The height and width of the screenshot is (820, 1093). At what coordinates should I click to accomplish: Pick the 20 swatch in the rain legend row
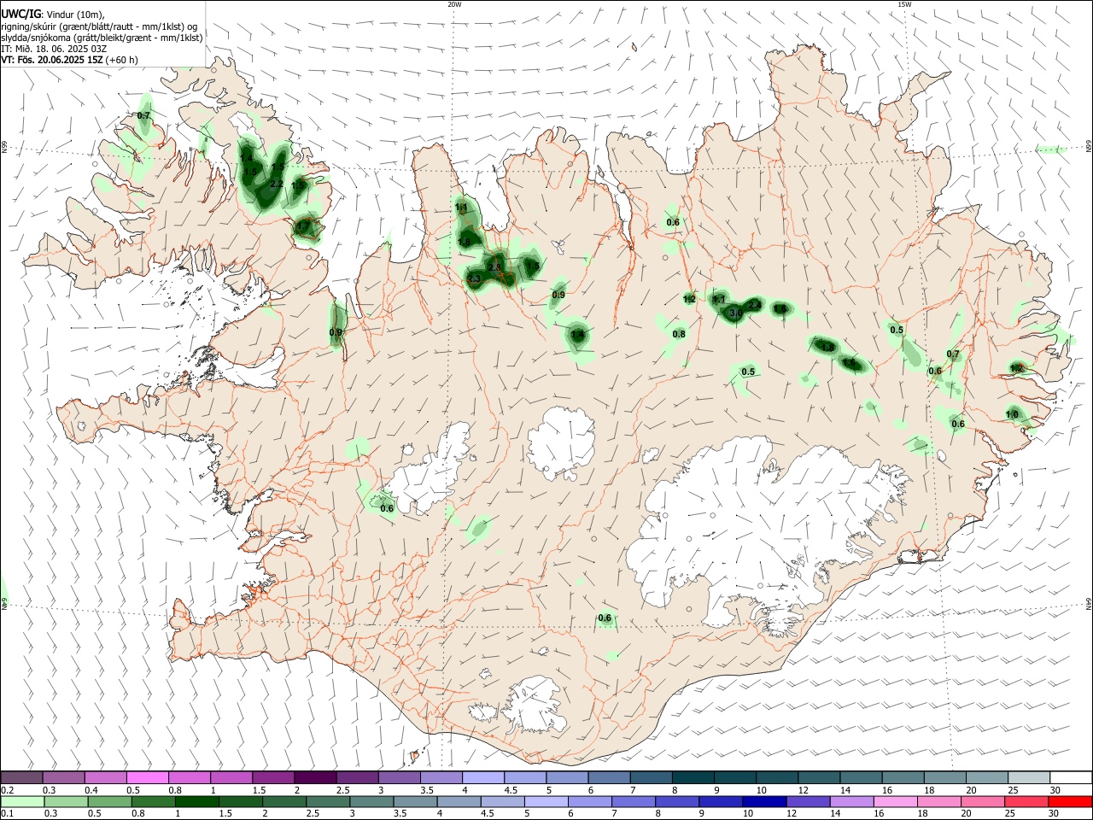tap(983, 801)
